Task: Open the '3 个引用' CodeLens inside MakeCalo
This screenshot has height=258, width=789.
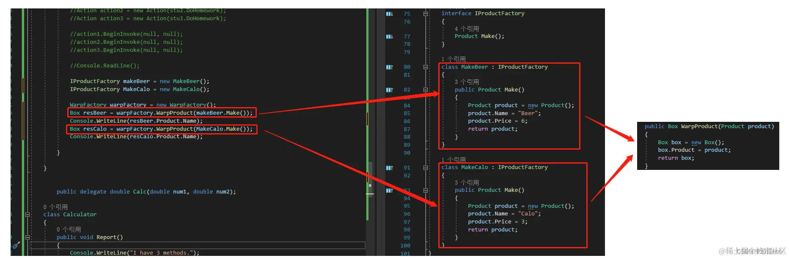Action: pos(467,183)
